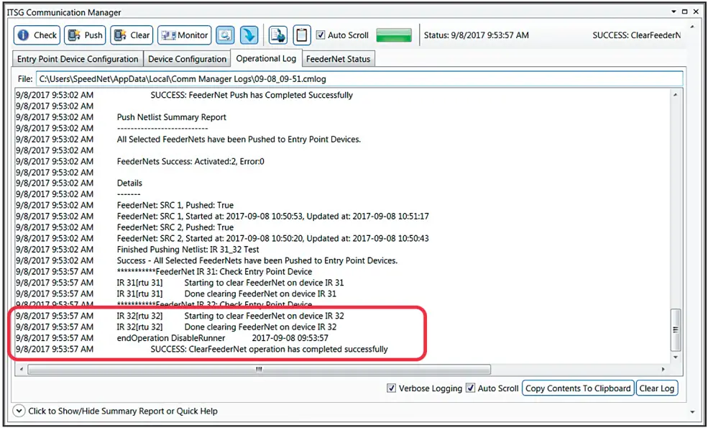
Task: Click the log File path field
Action: coord(359,79)
